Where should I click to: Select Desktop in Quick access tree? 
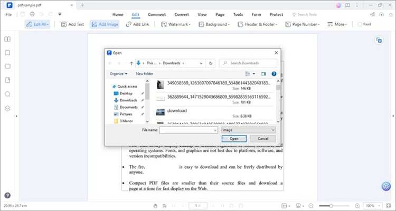pyautogui.click(x=126, y=93)
